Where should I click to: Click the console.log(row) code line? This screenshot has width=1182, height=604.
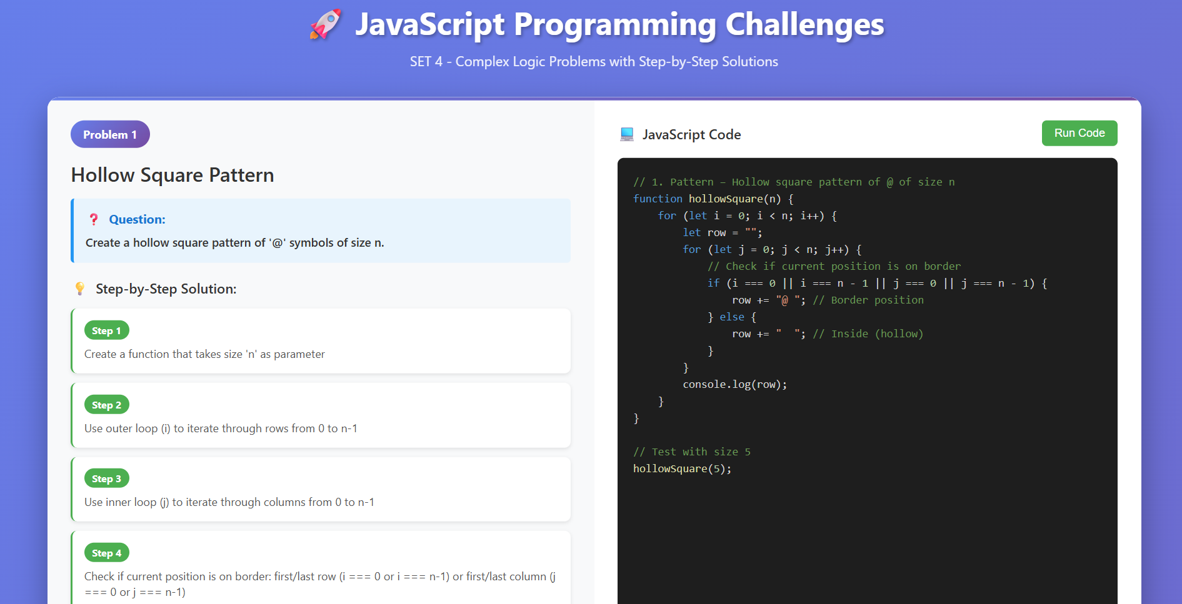point(734,384)
